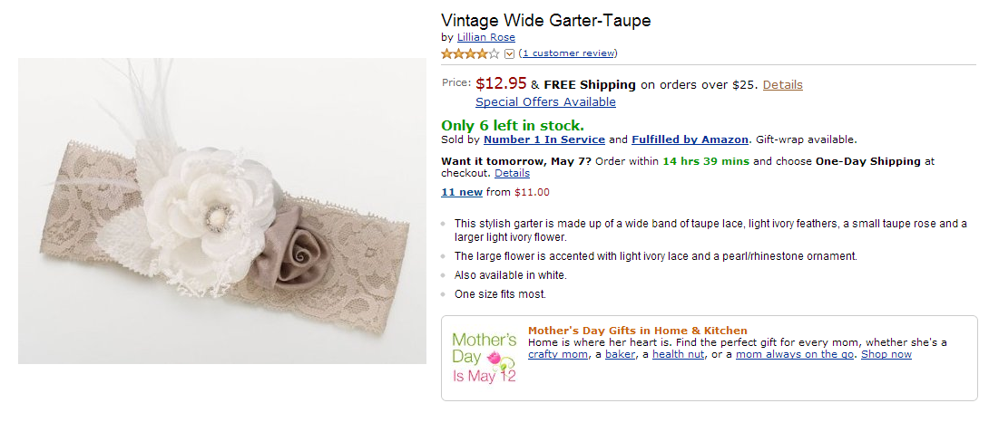The image size is (989, 432).
Task: Click the Mother's Day May 12 logo
Action: tap(485, 357)
